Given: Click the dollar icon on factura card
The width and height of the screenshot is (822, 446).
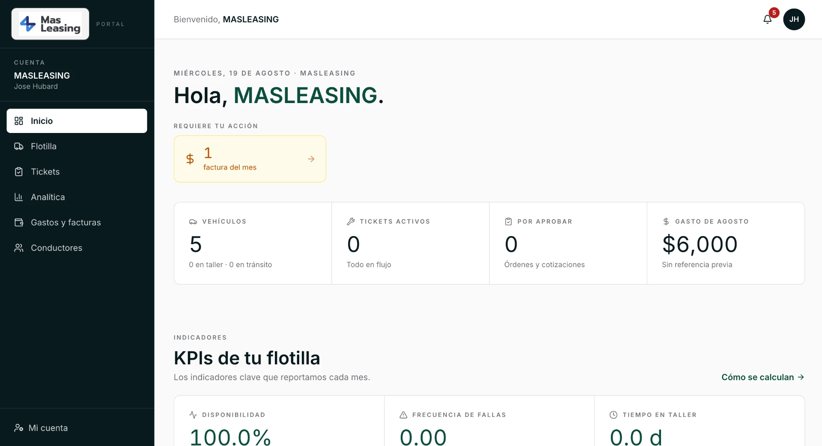Looking at the screenshot, I should (x=190, y=159).
